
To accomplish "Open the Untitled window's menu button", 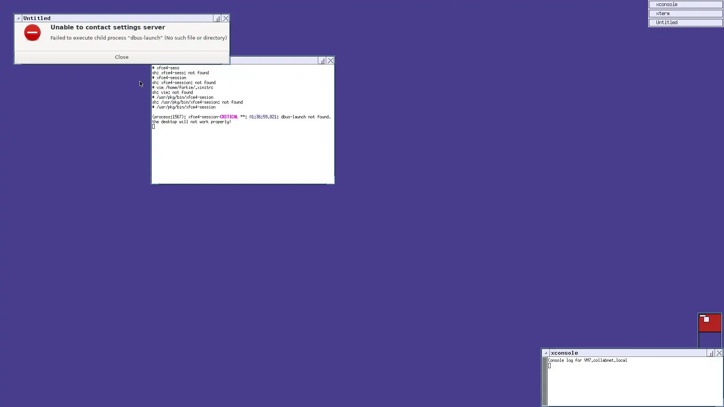I will (18, 18).
